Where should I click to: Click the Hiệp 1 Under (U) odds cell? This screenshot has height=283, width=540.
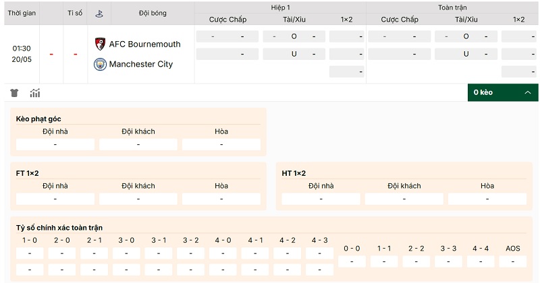(x=294, y=54)
